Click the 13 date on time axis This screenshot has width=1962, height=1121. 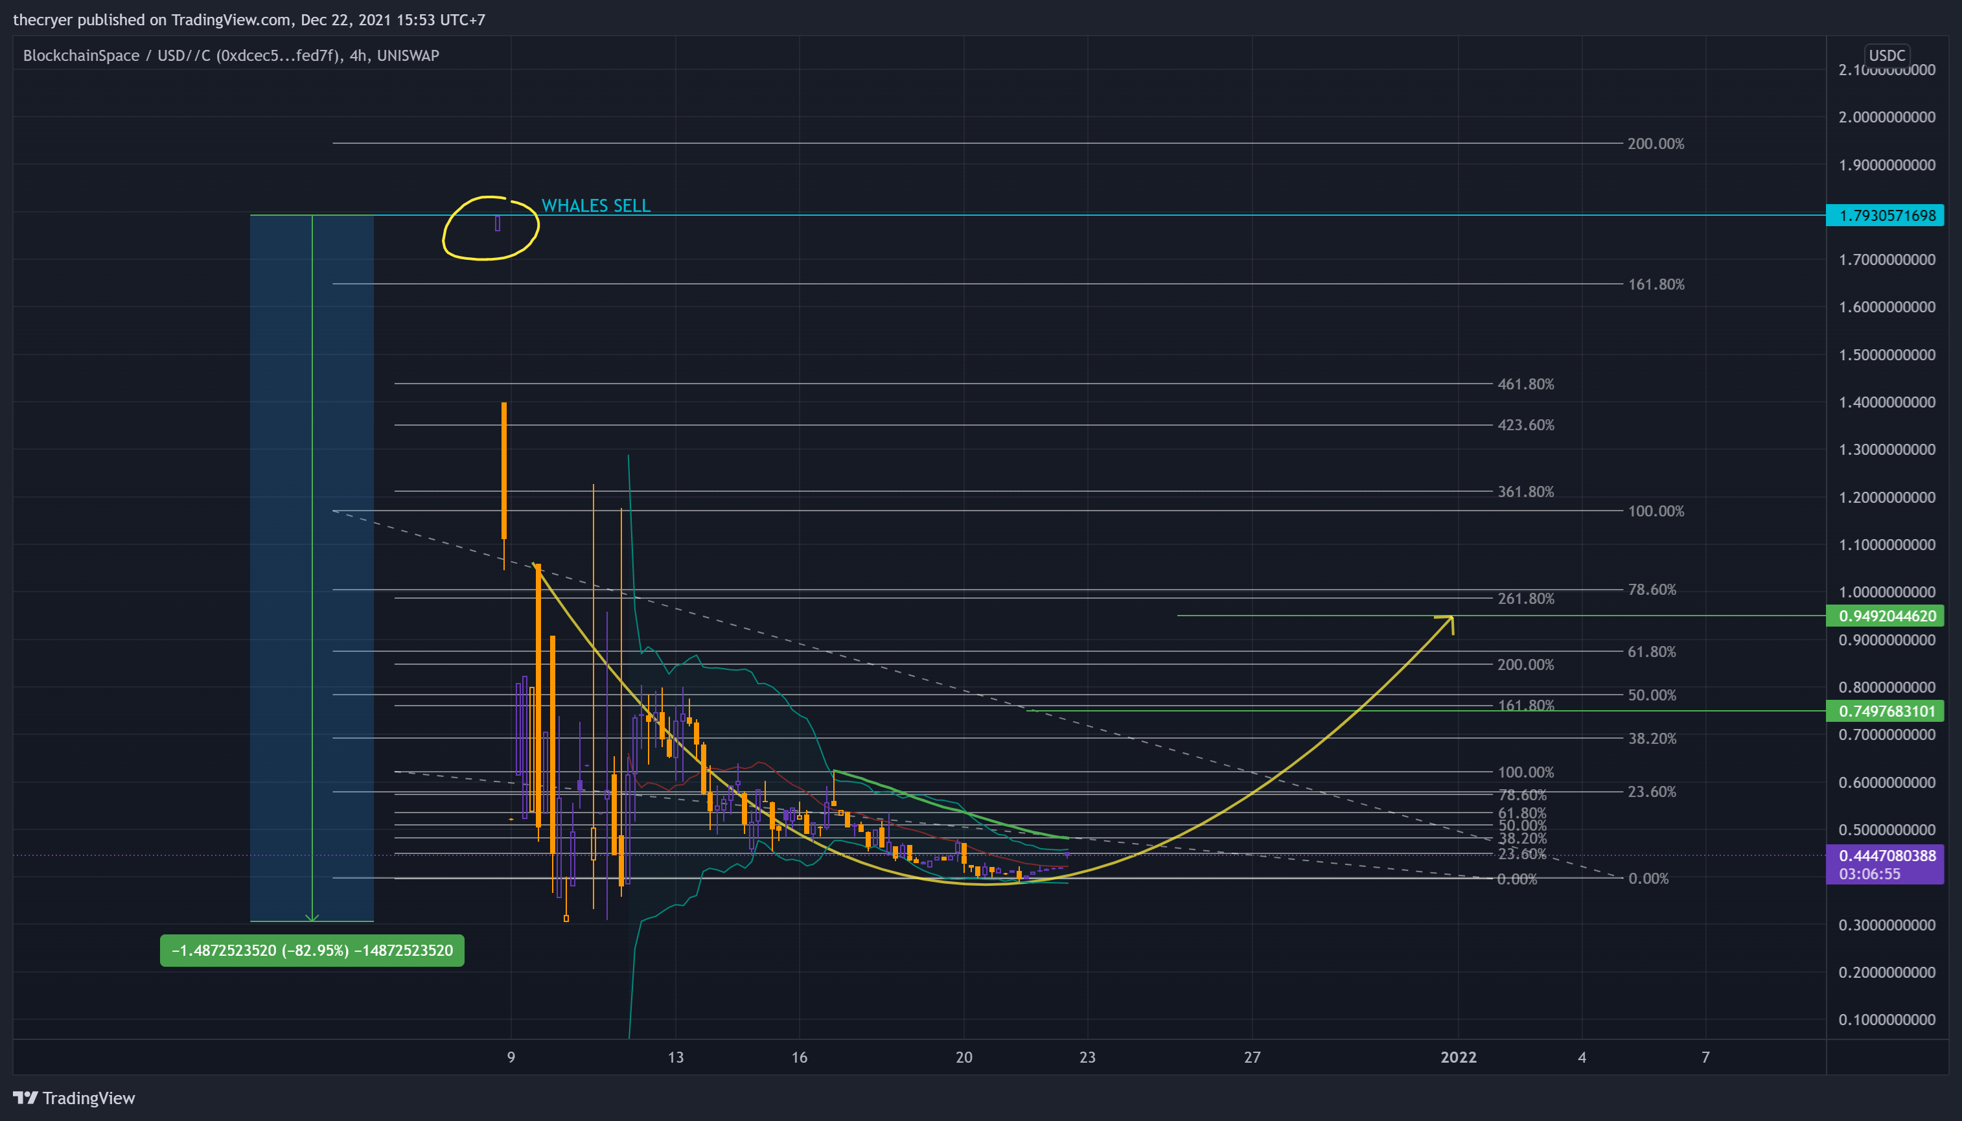pos(675,1058)
